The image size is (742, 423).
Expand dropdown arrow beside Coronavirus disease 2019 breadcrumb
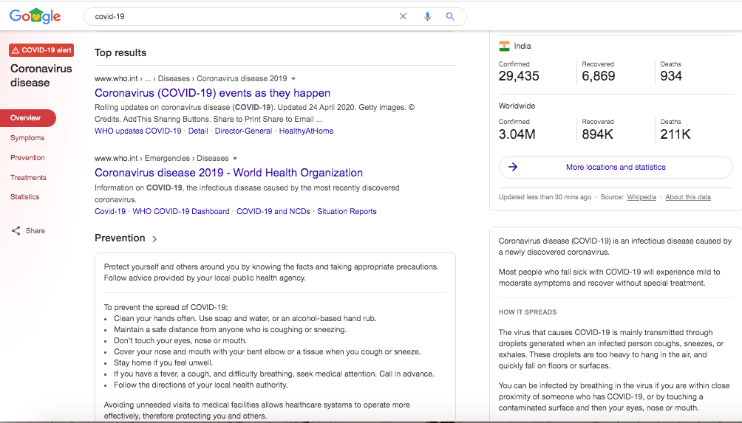coord(293,78)
